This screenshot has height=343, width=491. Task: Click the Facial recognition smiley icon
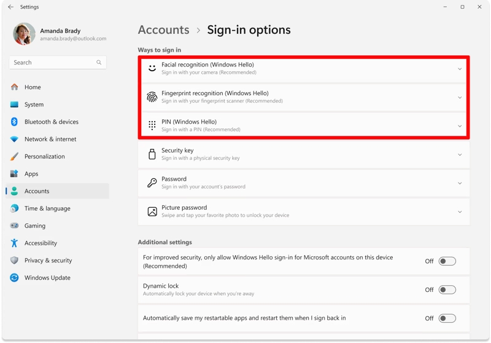(x=152, y=68)
